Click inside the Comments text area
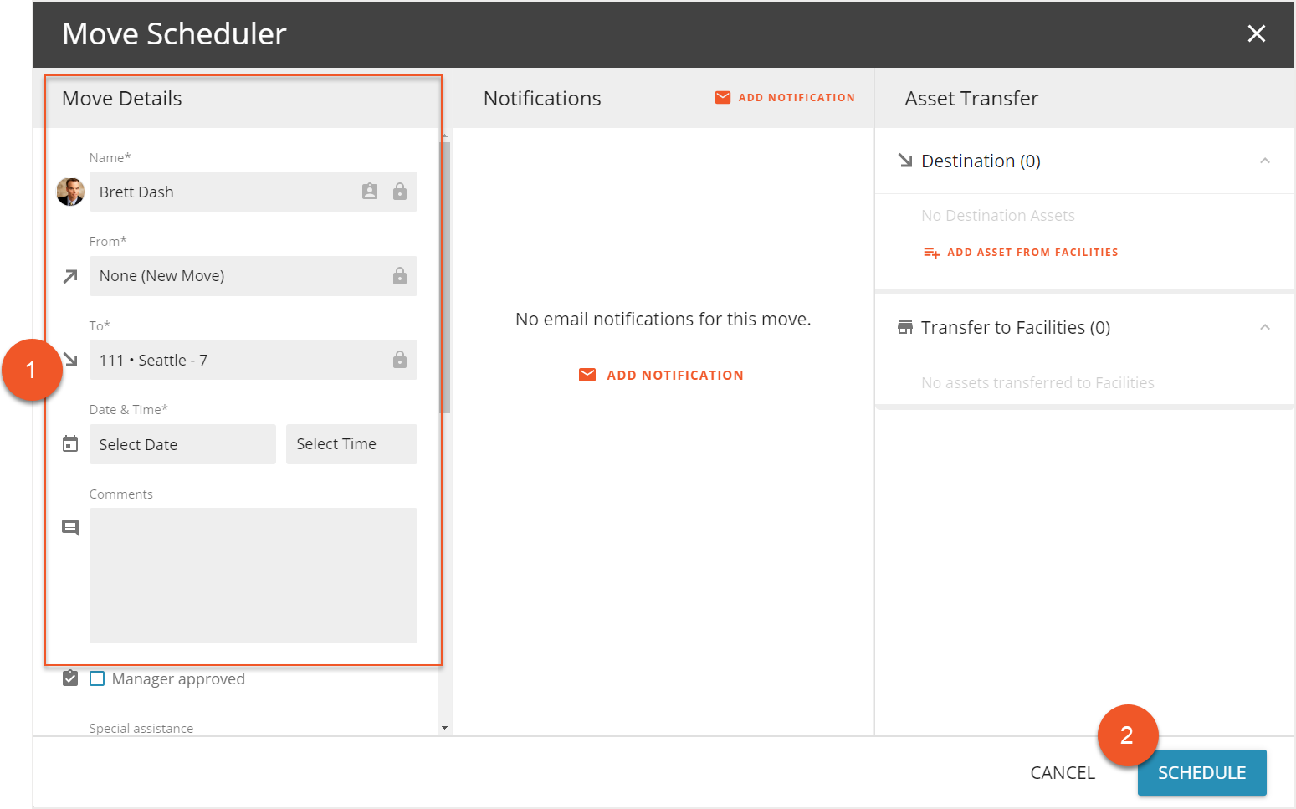Viewport: 1296px width, 809px height. pos(253,576)
